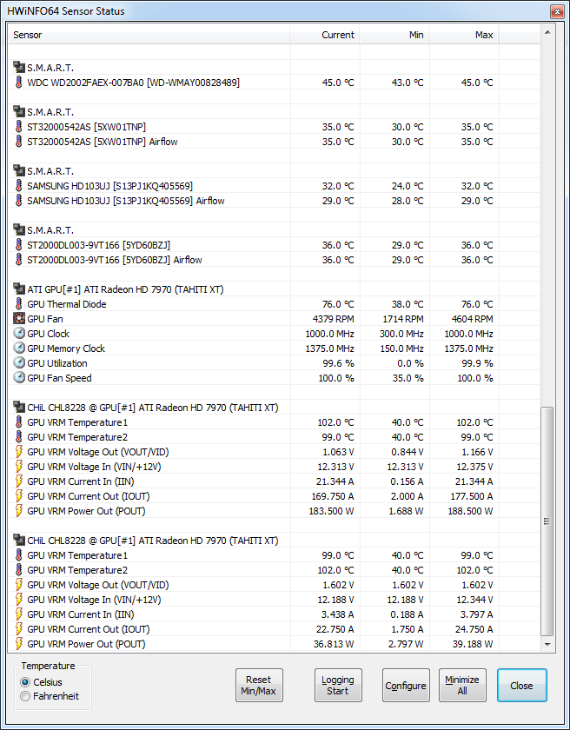Screen dimensions: 570x730
Task: Select the GPU VRM Temperature1 102.0 °C current value
Action: [x=338, y=422]
